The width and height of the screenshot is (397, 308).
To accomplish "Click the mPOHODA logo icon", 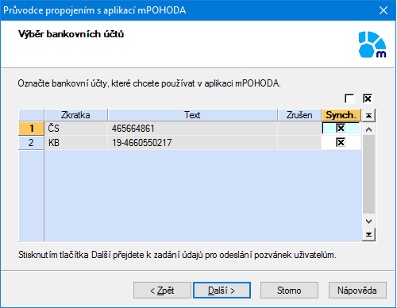I will coord(372,44).
